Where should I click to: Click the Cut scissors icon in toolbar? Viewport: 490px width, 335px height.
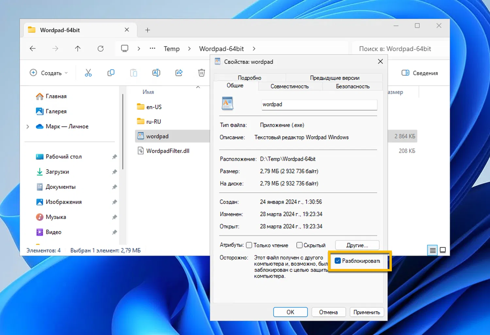point(88,73)
